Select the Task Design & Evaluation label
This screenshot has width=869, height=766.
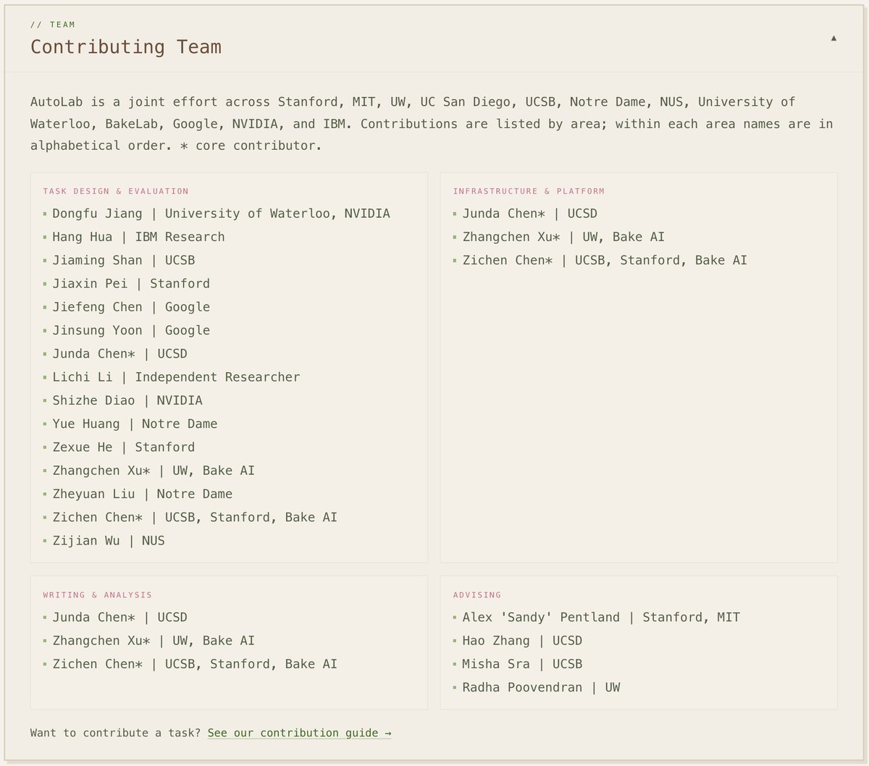(x=115, y=191)
